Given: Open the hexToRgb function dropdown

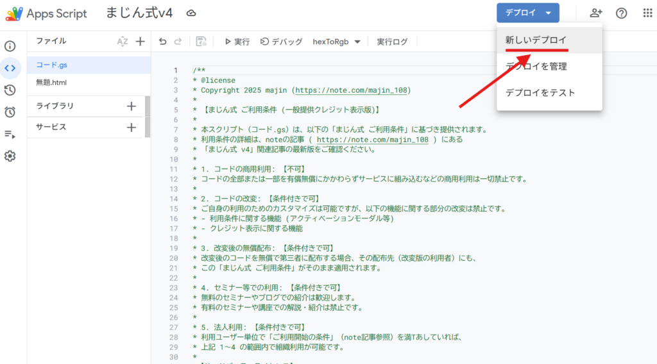Looking at the screenshot, I should pos(337,42).
